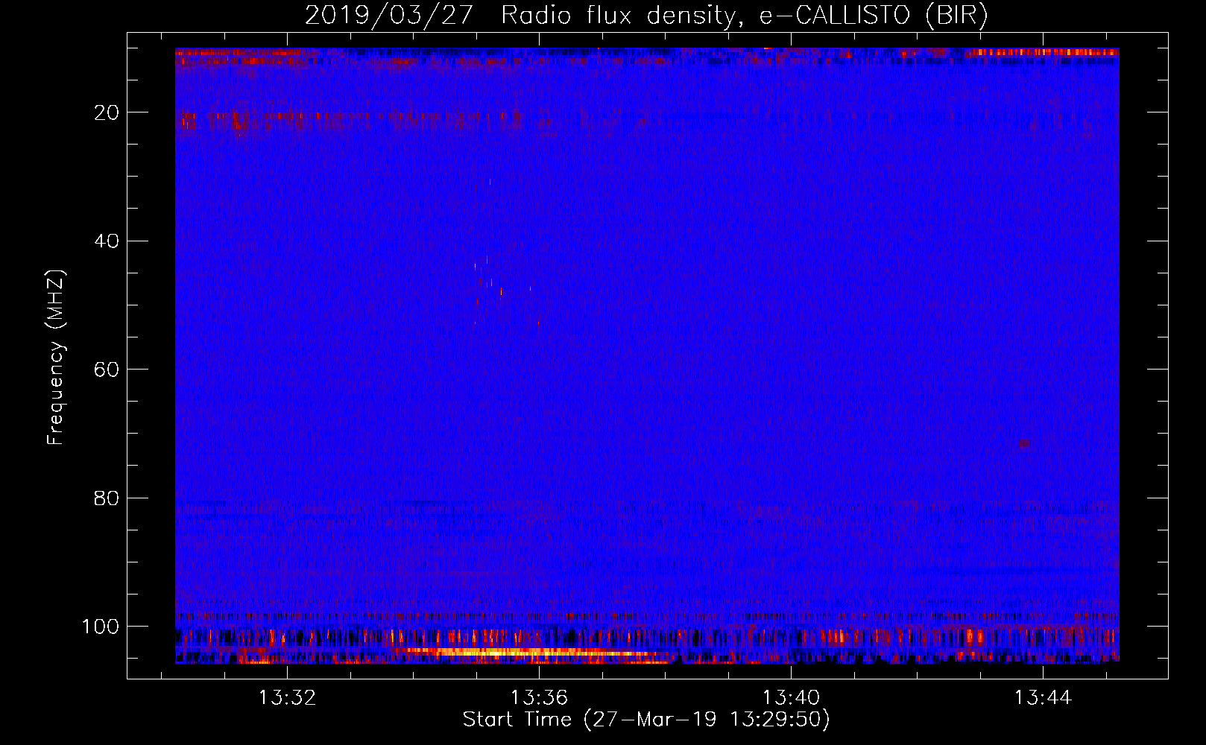The height and width of the screenshot is (745, 1206).
Task: Click the 'e-CALLISTO (BIR)' text in title
Action: tap(874, 16)
